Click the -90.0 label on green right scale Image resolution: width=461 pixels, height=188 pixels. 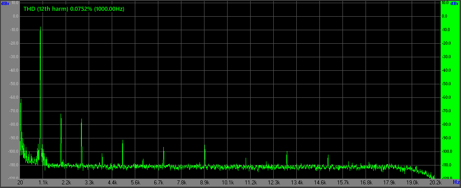pyautogui.click(x=445, y=138)
